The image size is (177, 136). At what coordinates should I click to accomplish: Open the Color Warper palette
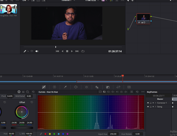[54, 87]
